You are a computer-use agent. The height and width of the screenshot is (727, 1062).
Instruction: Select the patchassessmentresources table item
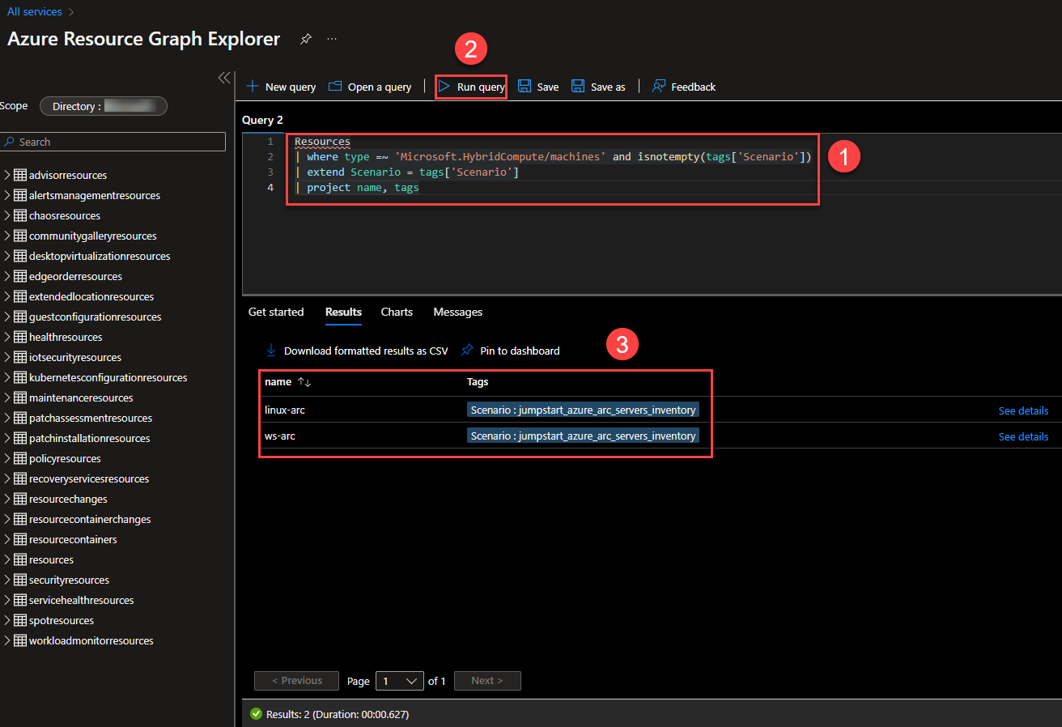click(91, 418)
